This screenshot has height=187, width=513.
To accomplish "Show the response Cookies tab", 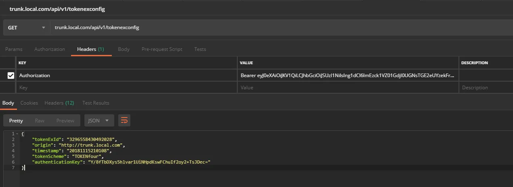I will [x=29, y=103].
